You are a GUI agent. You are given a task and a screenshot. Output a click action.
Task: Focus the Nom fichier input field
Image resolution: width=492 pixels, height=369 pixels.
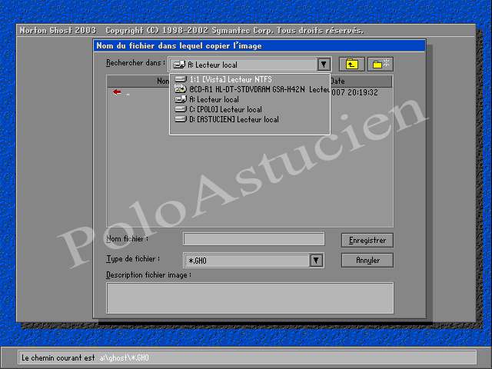tap(254, 239)
